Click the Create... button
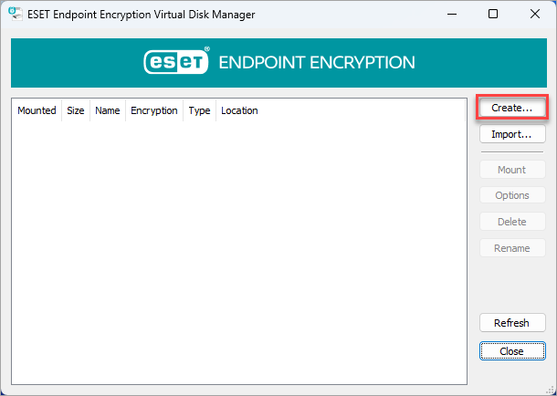This screenshot has height=396, width=557. pyautogui.click(x=512, y=108)
